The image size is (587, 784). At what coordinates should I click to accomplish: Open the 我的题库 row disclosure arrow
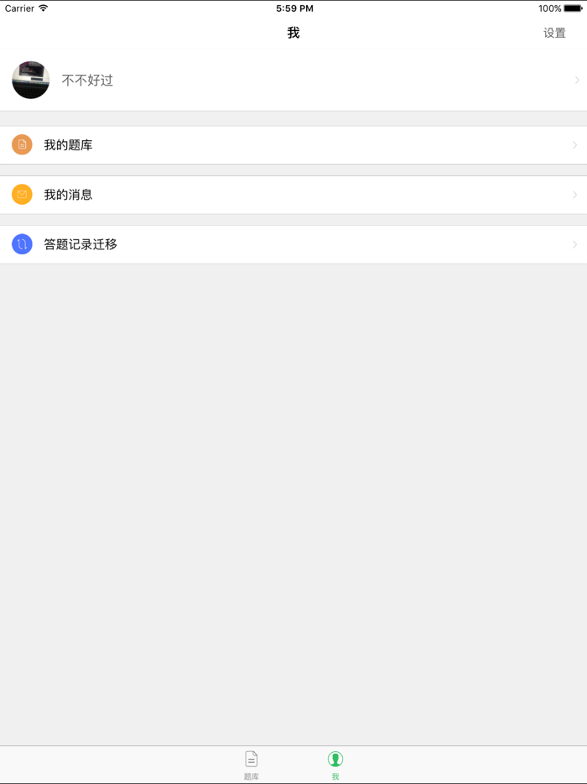[x=575, y=144]
